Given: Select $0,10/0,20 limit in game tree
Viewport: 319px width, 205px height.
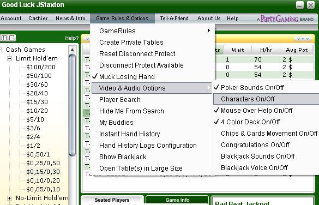Looking at the screenshot, I should [43, 180].
